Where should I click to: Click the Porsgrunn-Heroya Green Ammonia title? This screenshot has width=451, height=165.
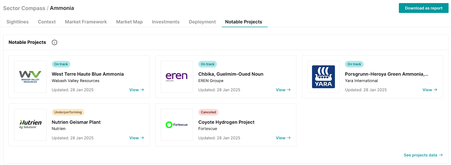coord(386,74)
